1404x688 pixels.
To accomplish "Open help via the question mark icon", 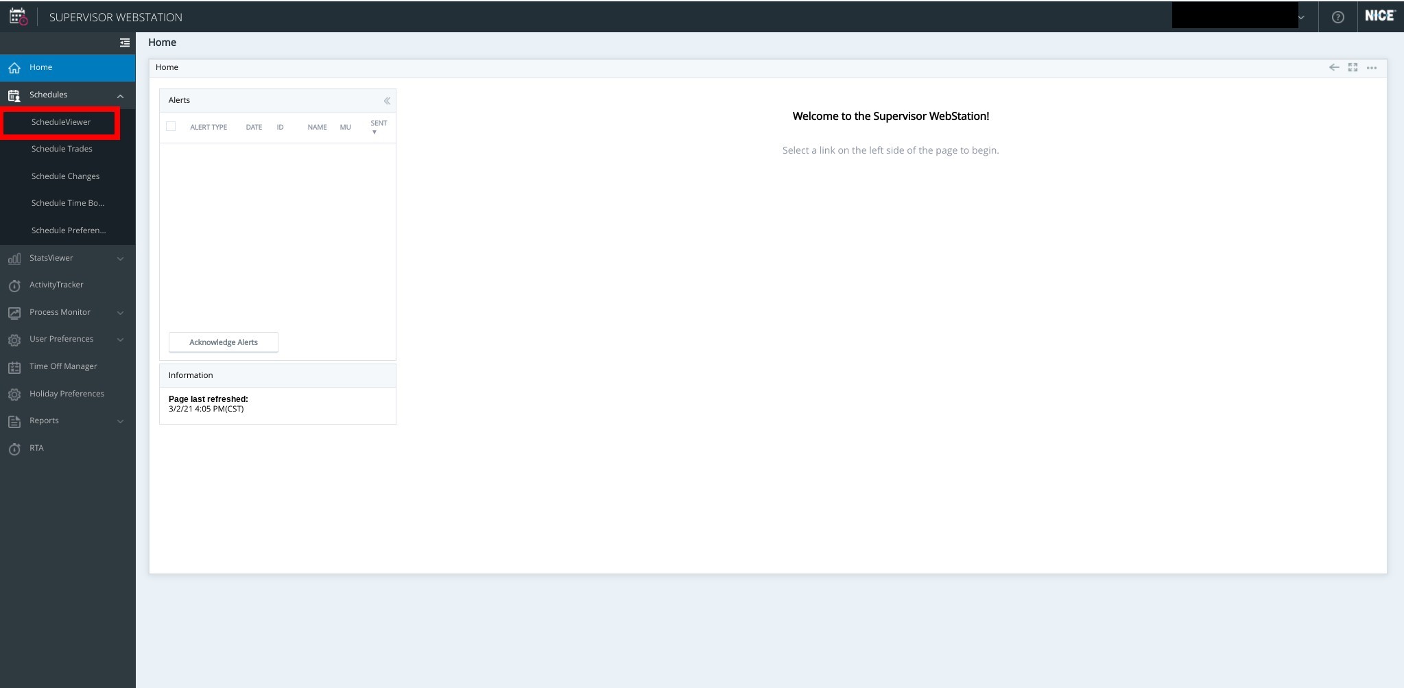I will (1337, 17).
